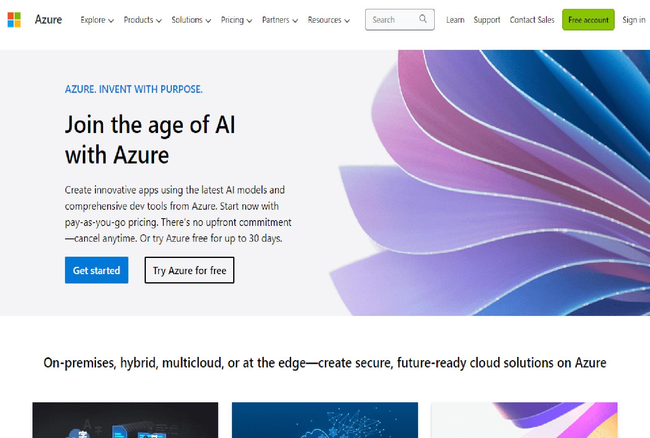Viewport: 650px width, 438px height.
Task: Click the Azure home logo text
Action: tap(48, 19)
